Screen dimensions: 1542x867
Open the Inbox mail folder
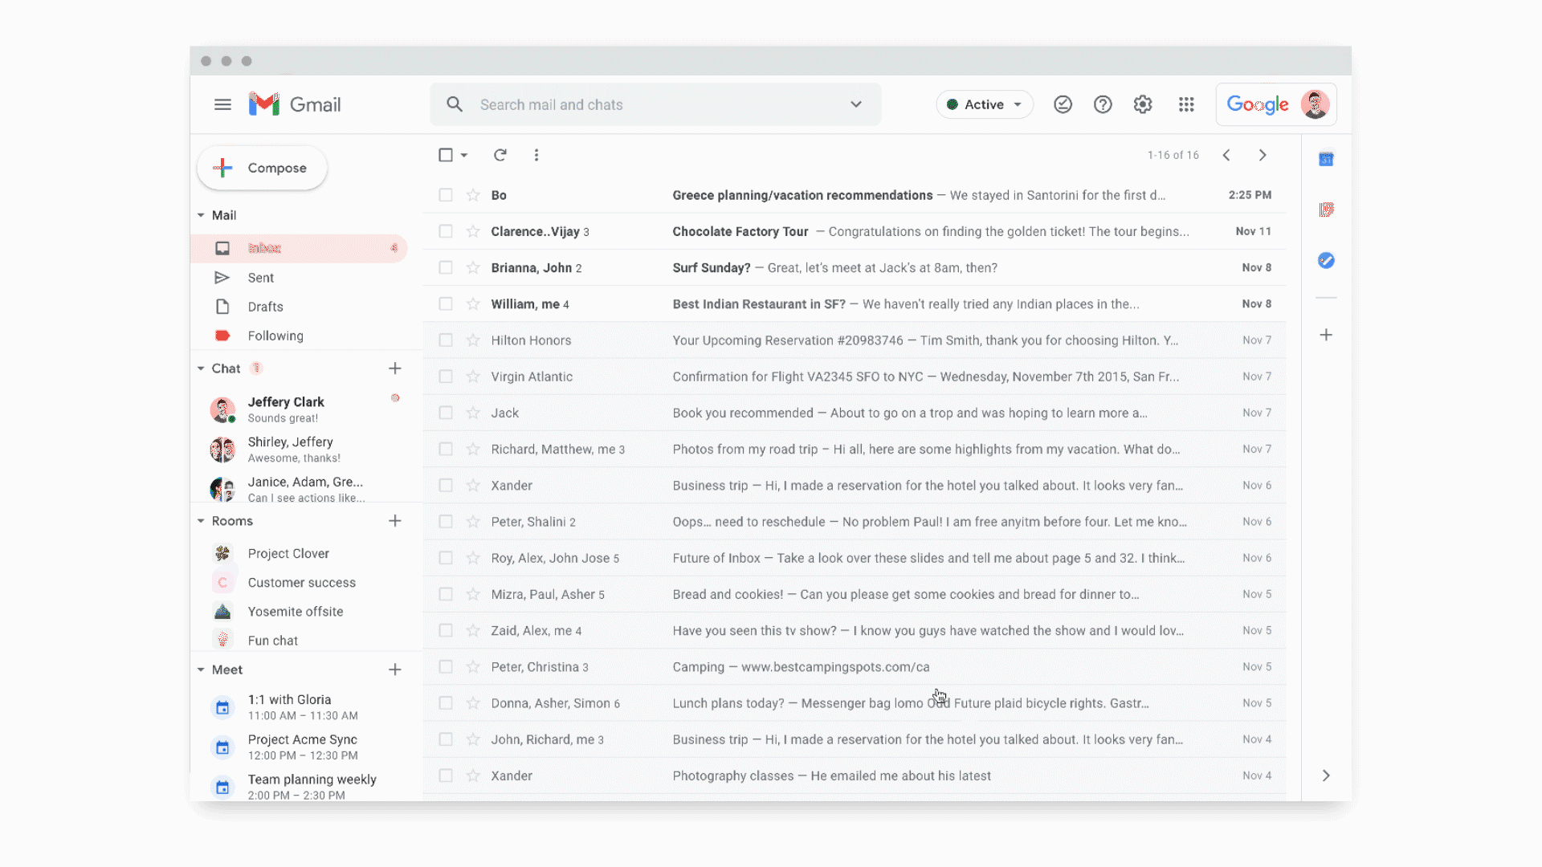(265, 248)
